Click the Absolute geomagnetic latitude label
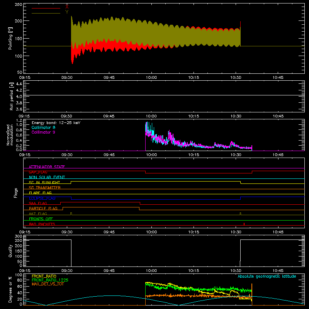The width and height of the screenshot is (309, 309). (267, 276)
